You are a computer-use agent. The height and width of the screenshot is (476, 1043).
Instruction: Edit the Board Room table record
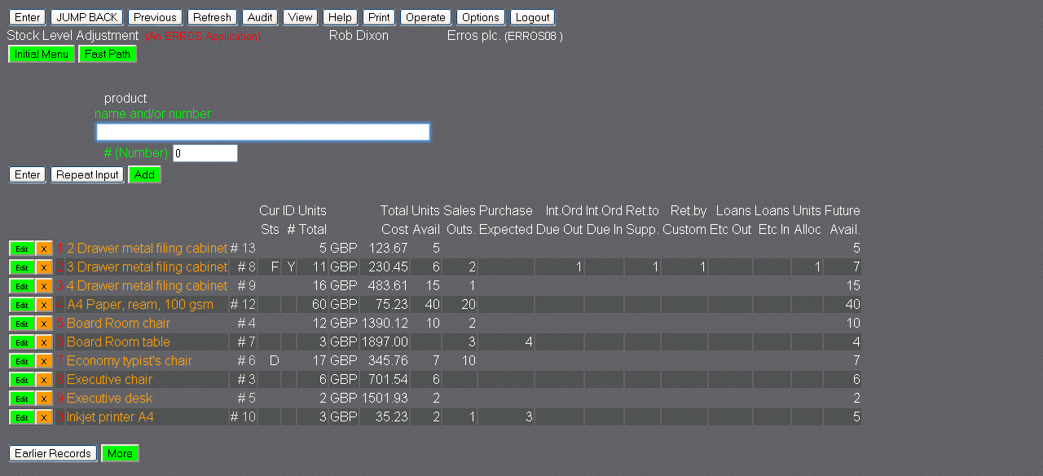click(x=22, y=342)
